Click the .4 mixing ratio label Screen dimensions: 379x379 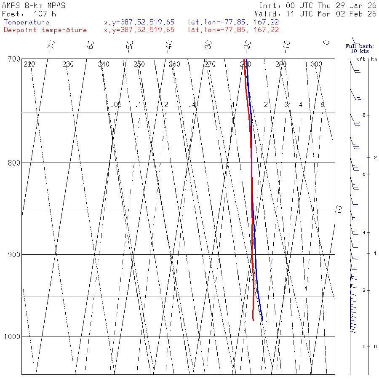(x=192, y=105)
